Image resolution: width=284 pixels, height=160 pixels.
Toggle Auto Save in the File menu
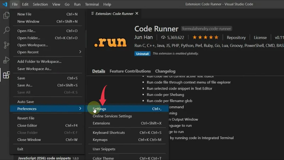click(x=26, y=102)
